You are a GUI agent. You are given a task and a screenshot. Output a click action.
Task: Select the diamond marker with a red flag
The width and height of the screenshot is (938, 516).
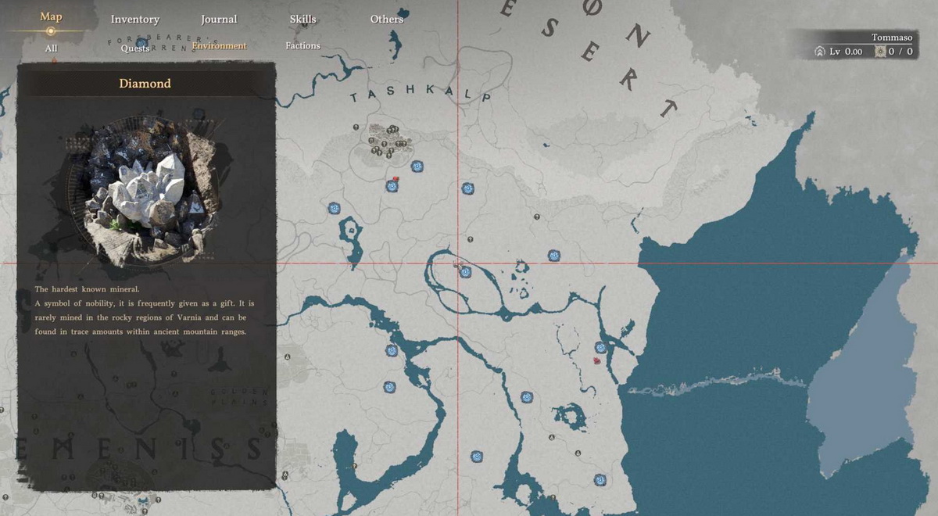[392, 186]
